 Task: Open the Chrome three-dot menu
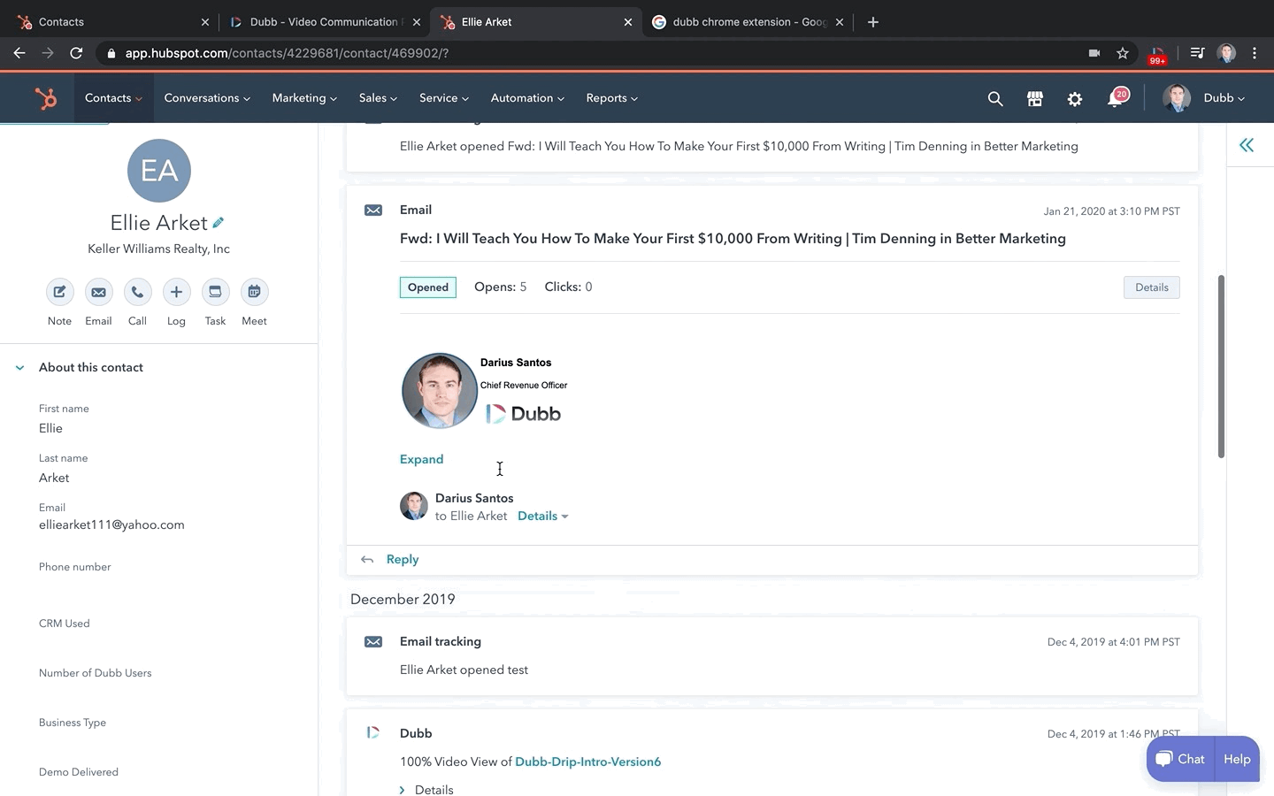click(1255, 53)
